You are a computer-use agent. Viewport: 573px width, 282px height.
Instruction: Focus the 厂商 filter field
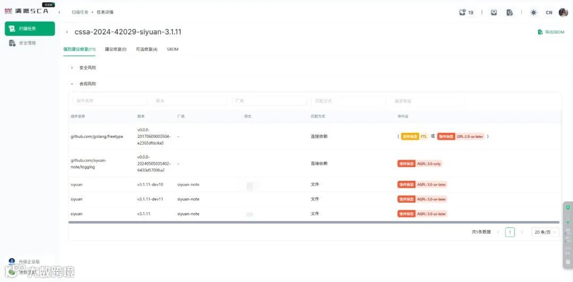(x=269, y=101)
